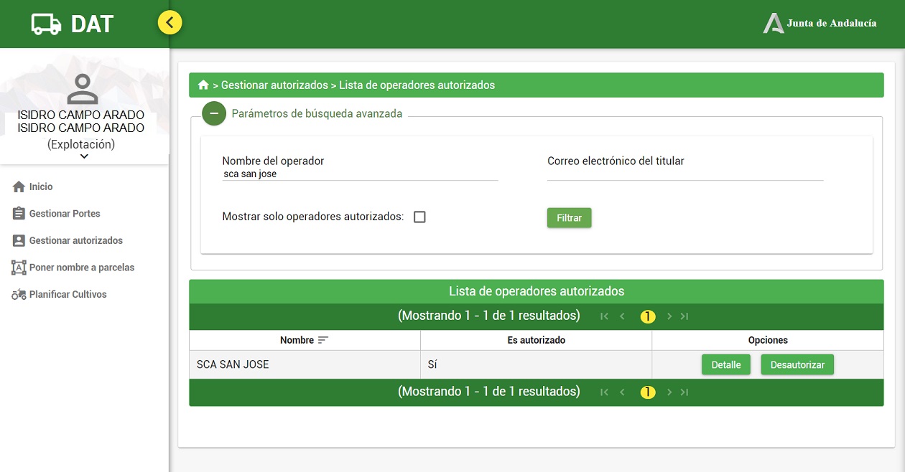Click the Filtrar button

[x=569, y=217]
